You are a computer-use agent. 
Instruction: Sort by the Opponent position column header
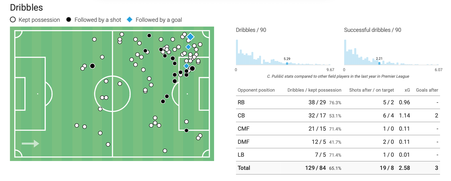coord(256,90)
